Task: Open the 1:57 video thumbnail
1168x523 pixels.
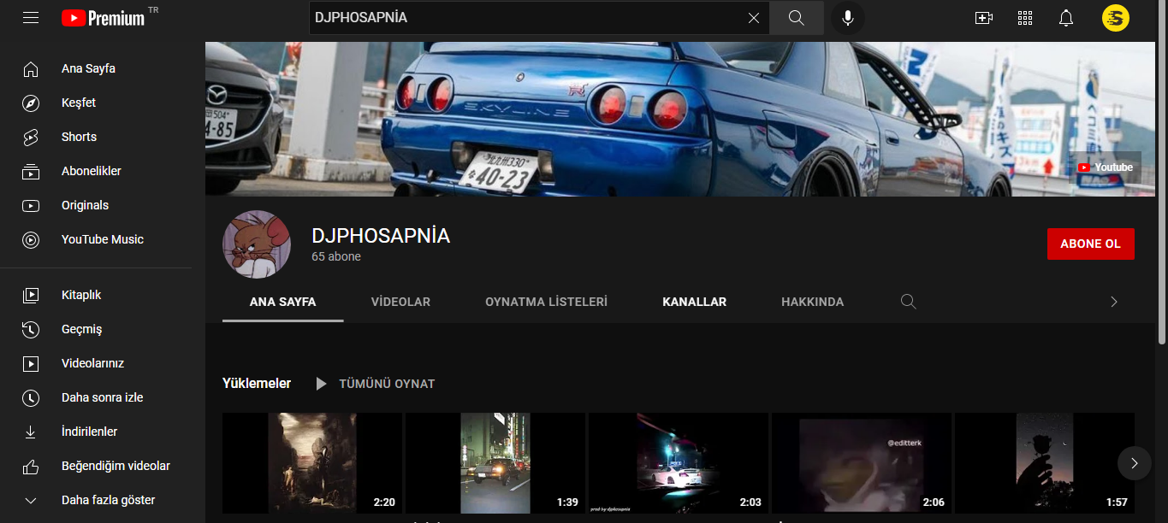Action: [1045, 463]
